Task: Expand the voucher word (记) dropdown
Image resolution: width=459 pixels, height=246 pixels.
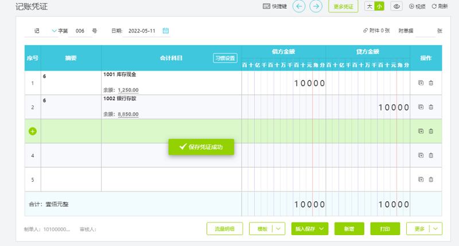Action: [x=54, y=31]
